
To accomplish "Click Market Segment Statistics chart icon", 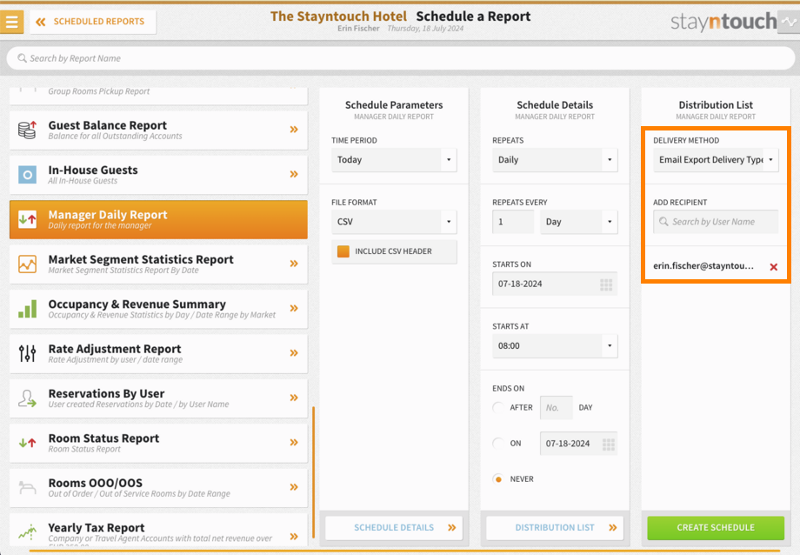I will pos(28,264).
